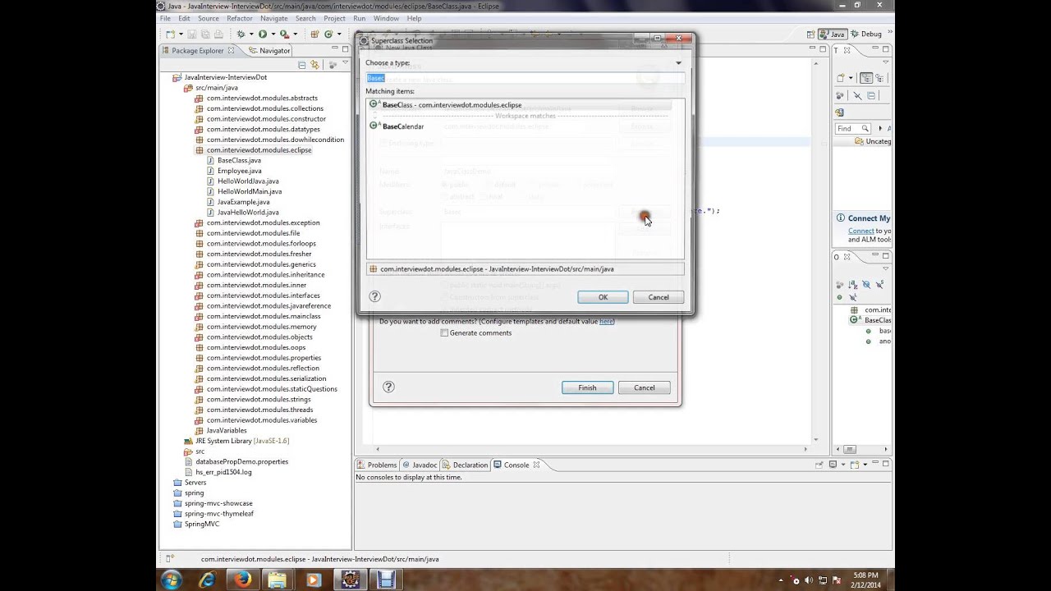The height and width of the screenshot is (591, 1051).
Task: Click the Open Perspective icon
Action: pyautogui.click(x=810, y=34)
